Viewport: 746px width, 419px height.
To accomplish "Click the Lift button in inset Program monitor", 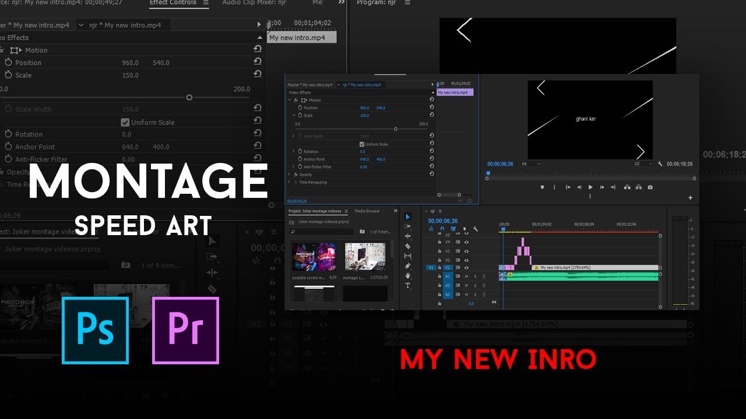I will coord(627,187).
